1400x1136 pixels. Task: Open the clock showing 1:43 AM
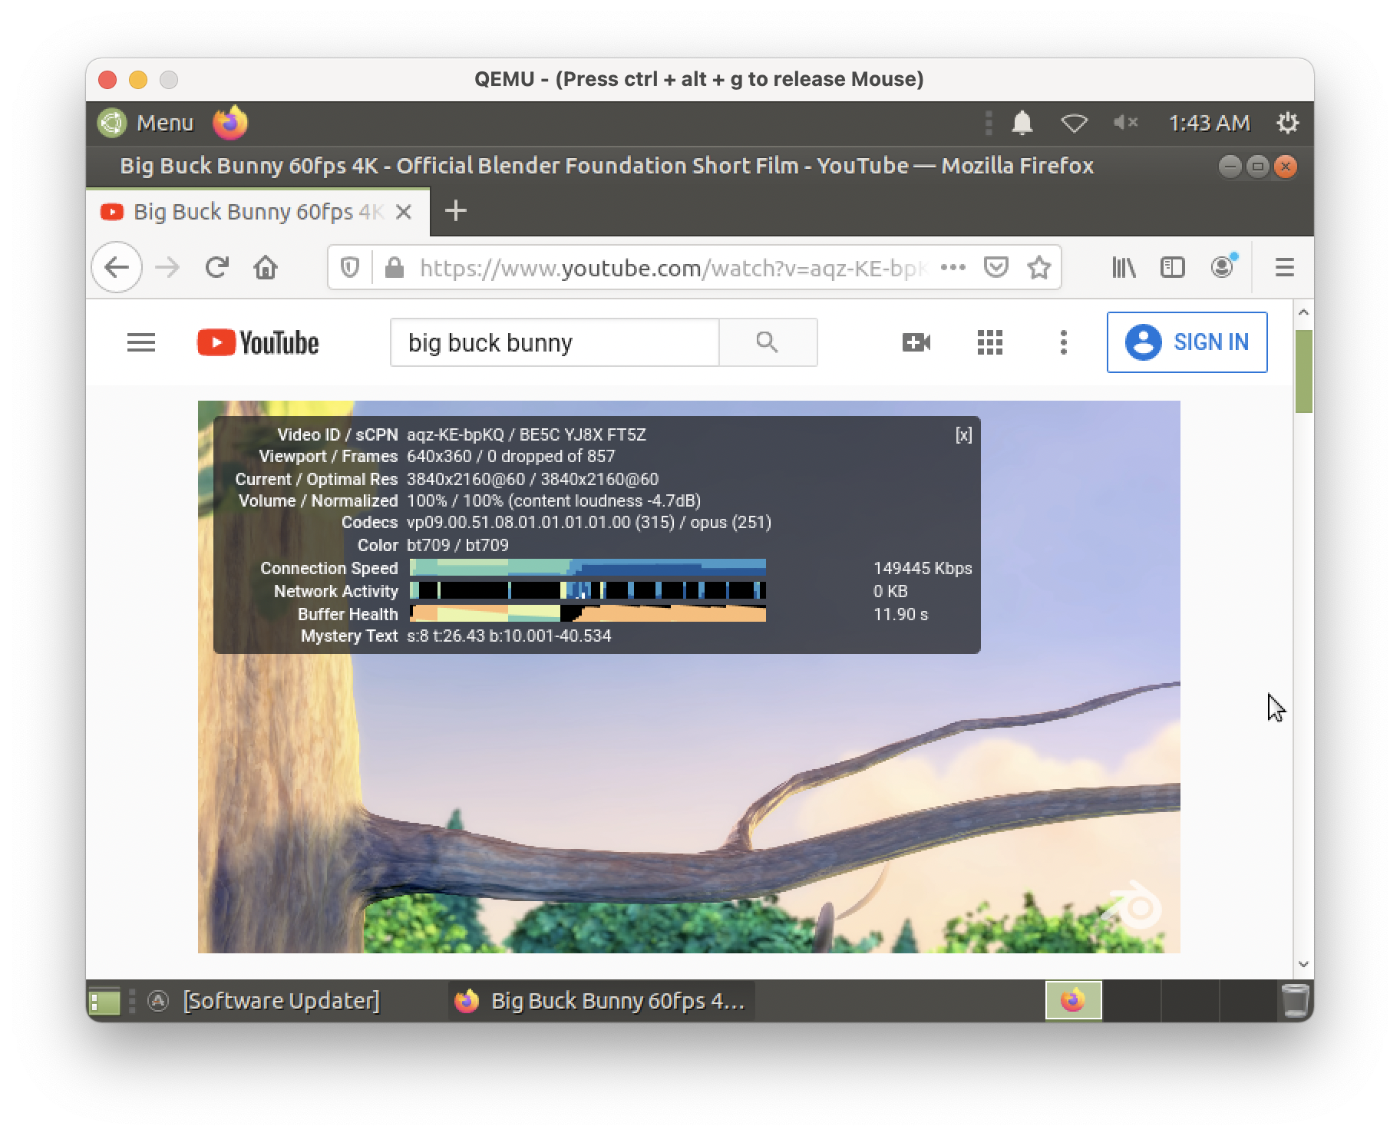coord(1209,123)
